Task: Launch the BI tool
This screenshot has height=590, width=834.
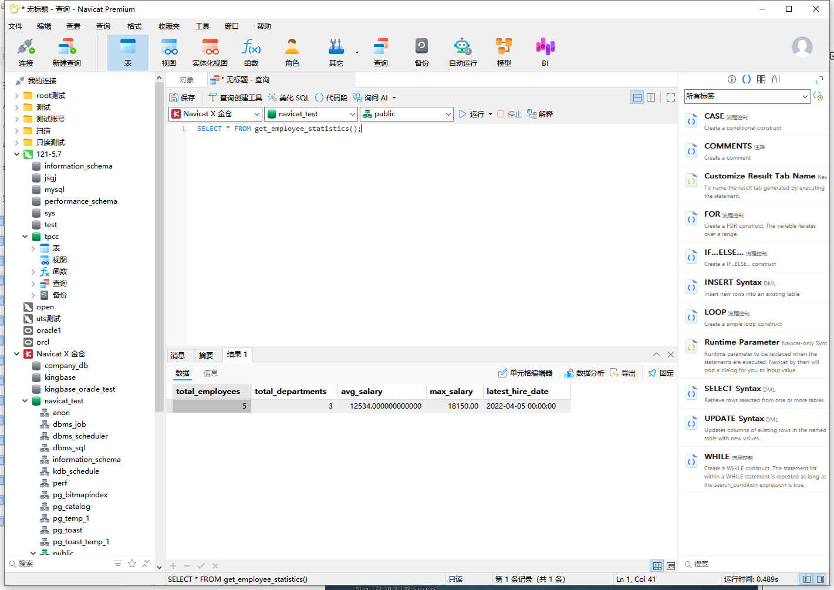Action: (x=545, y=52)
